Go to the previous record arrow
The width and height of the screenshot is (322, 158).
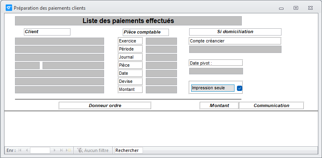pos(26,150)
